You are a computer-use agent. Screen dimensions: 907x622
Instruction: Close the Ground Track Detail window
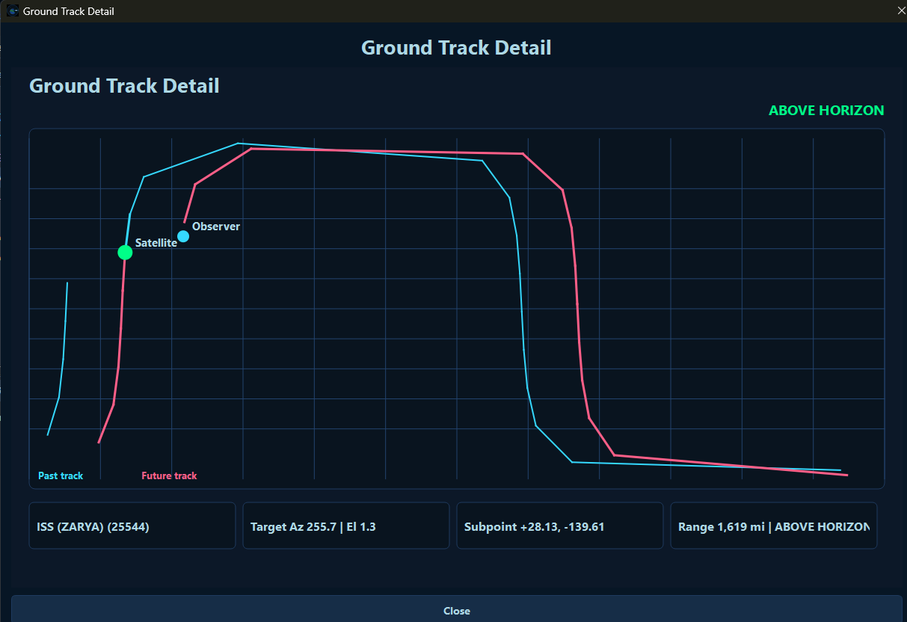(x=900, y=10)
